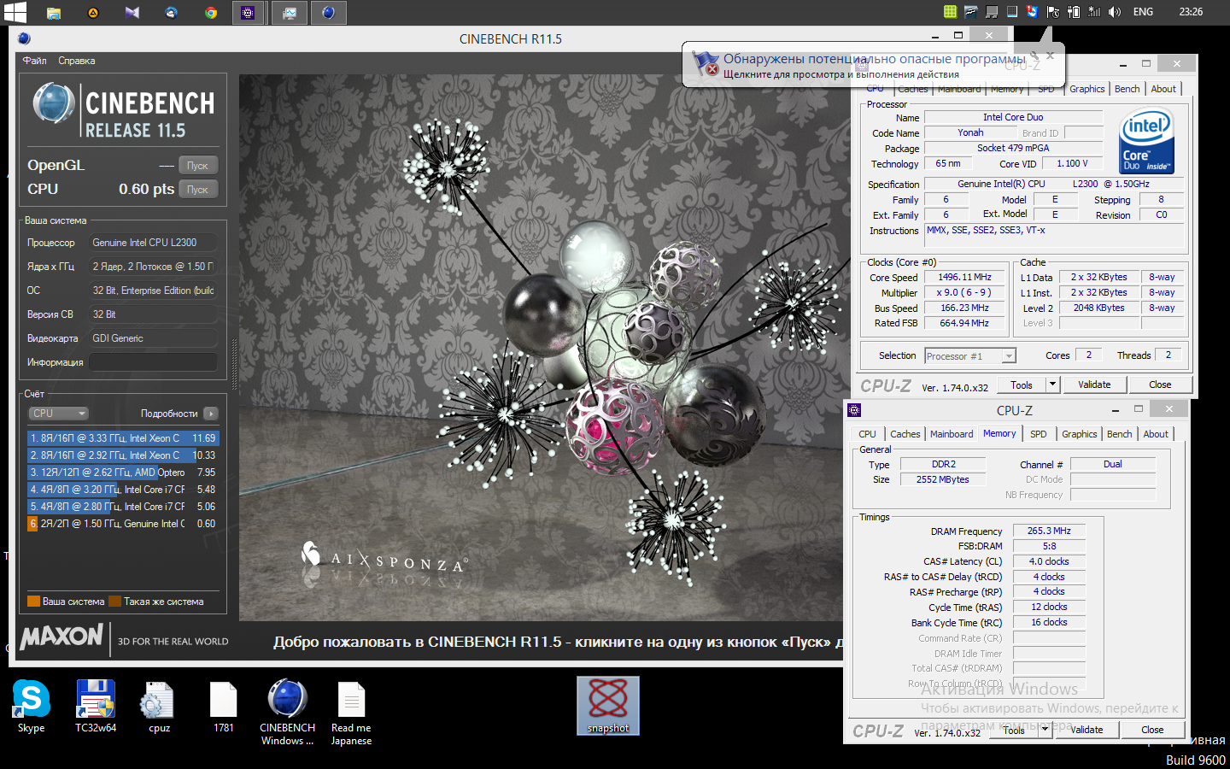Click the Информация text field in CINEBENCH
This screenshot has height=769, width=1230.
coord(154,362)
